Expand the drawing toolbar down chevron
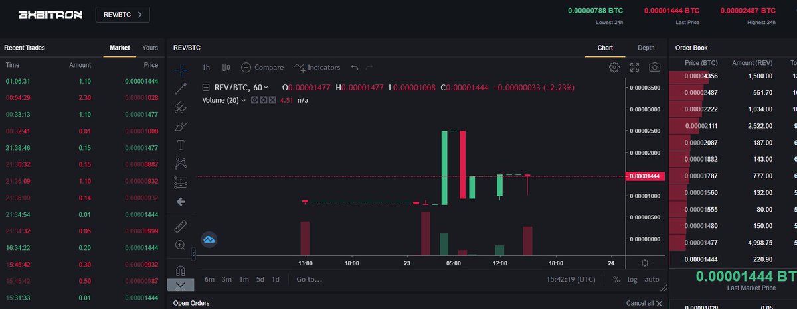The image size is (797, 309). 181,285
